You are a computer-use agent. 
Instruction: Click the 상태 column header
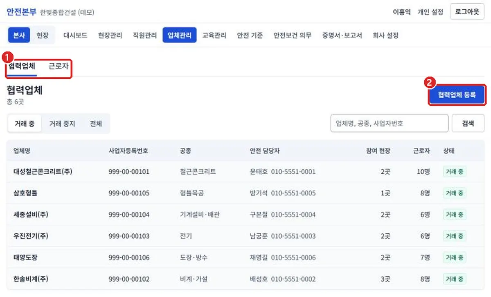[x=449, y=151]
